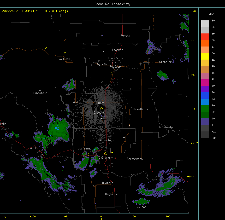Click the yellow marker below Cochrane

(x=89, y=154)
